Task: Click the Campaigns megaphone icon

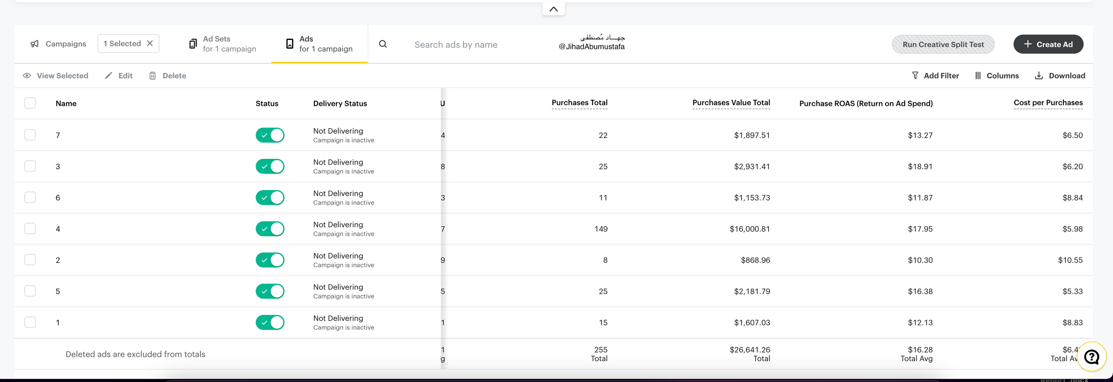Action: click(35, 44)
